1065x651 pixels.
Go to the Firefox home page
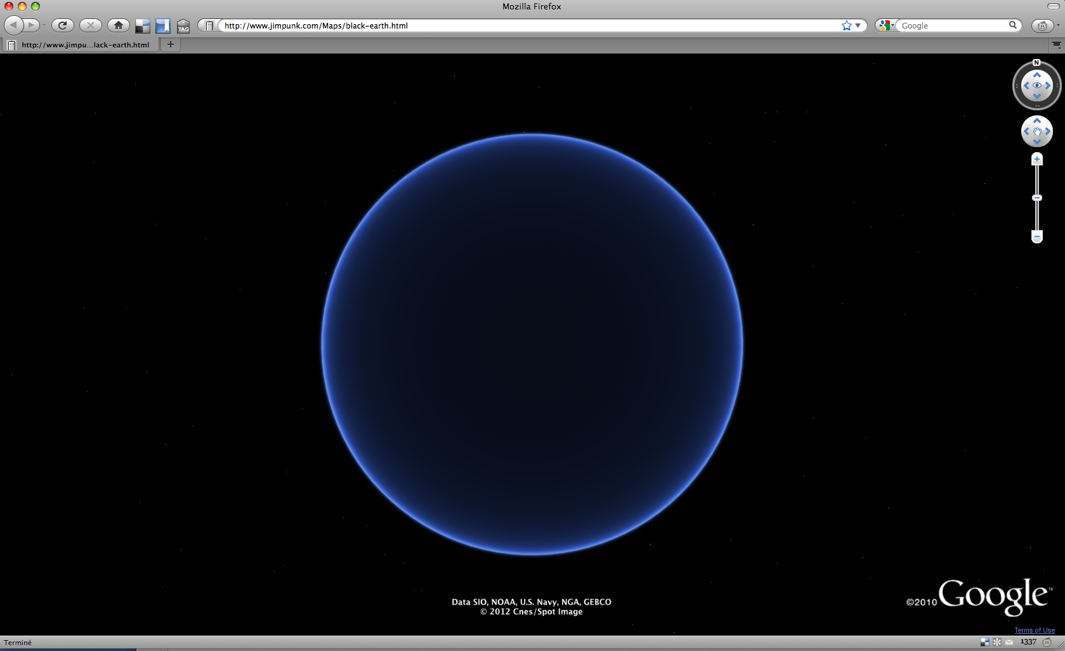click(x=118, y=25)
